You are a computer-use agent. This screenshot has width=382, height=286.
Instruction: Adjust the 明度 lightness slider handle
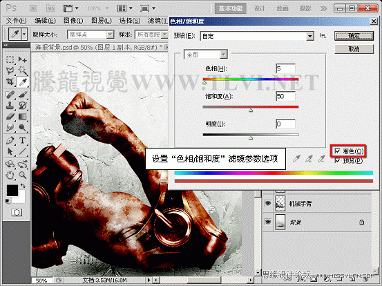[x=251, y=138]
